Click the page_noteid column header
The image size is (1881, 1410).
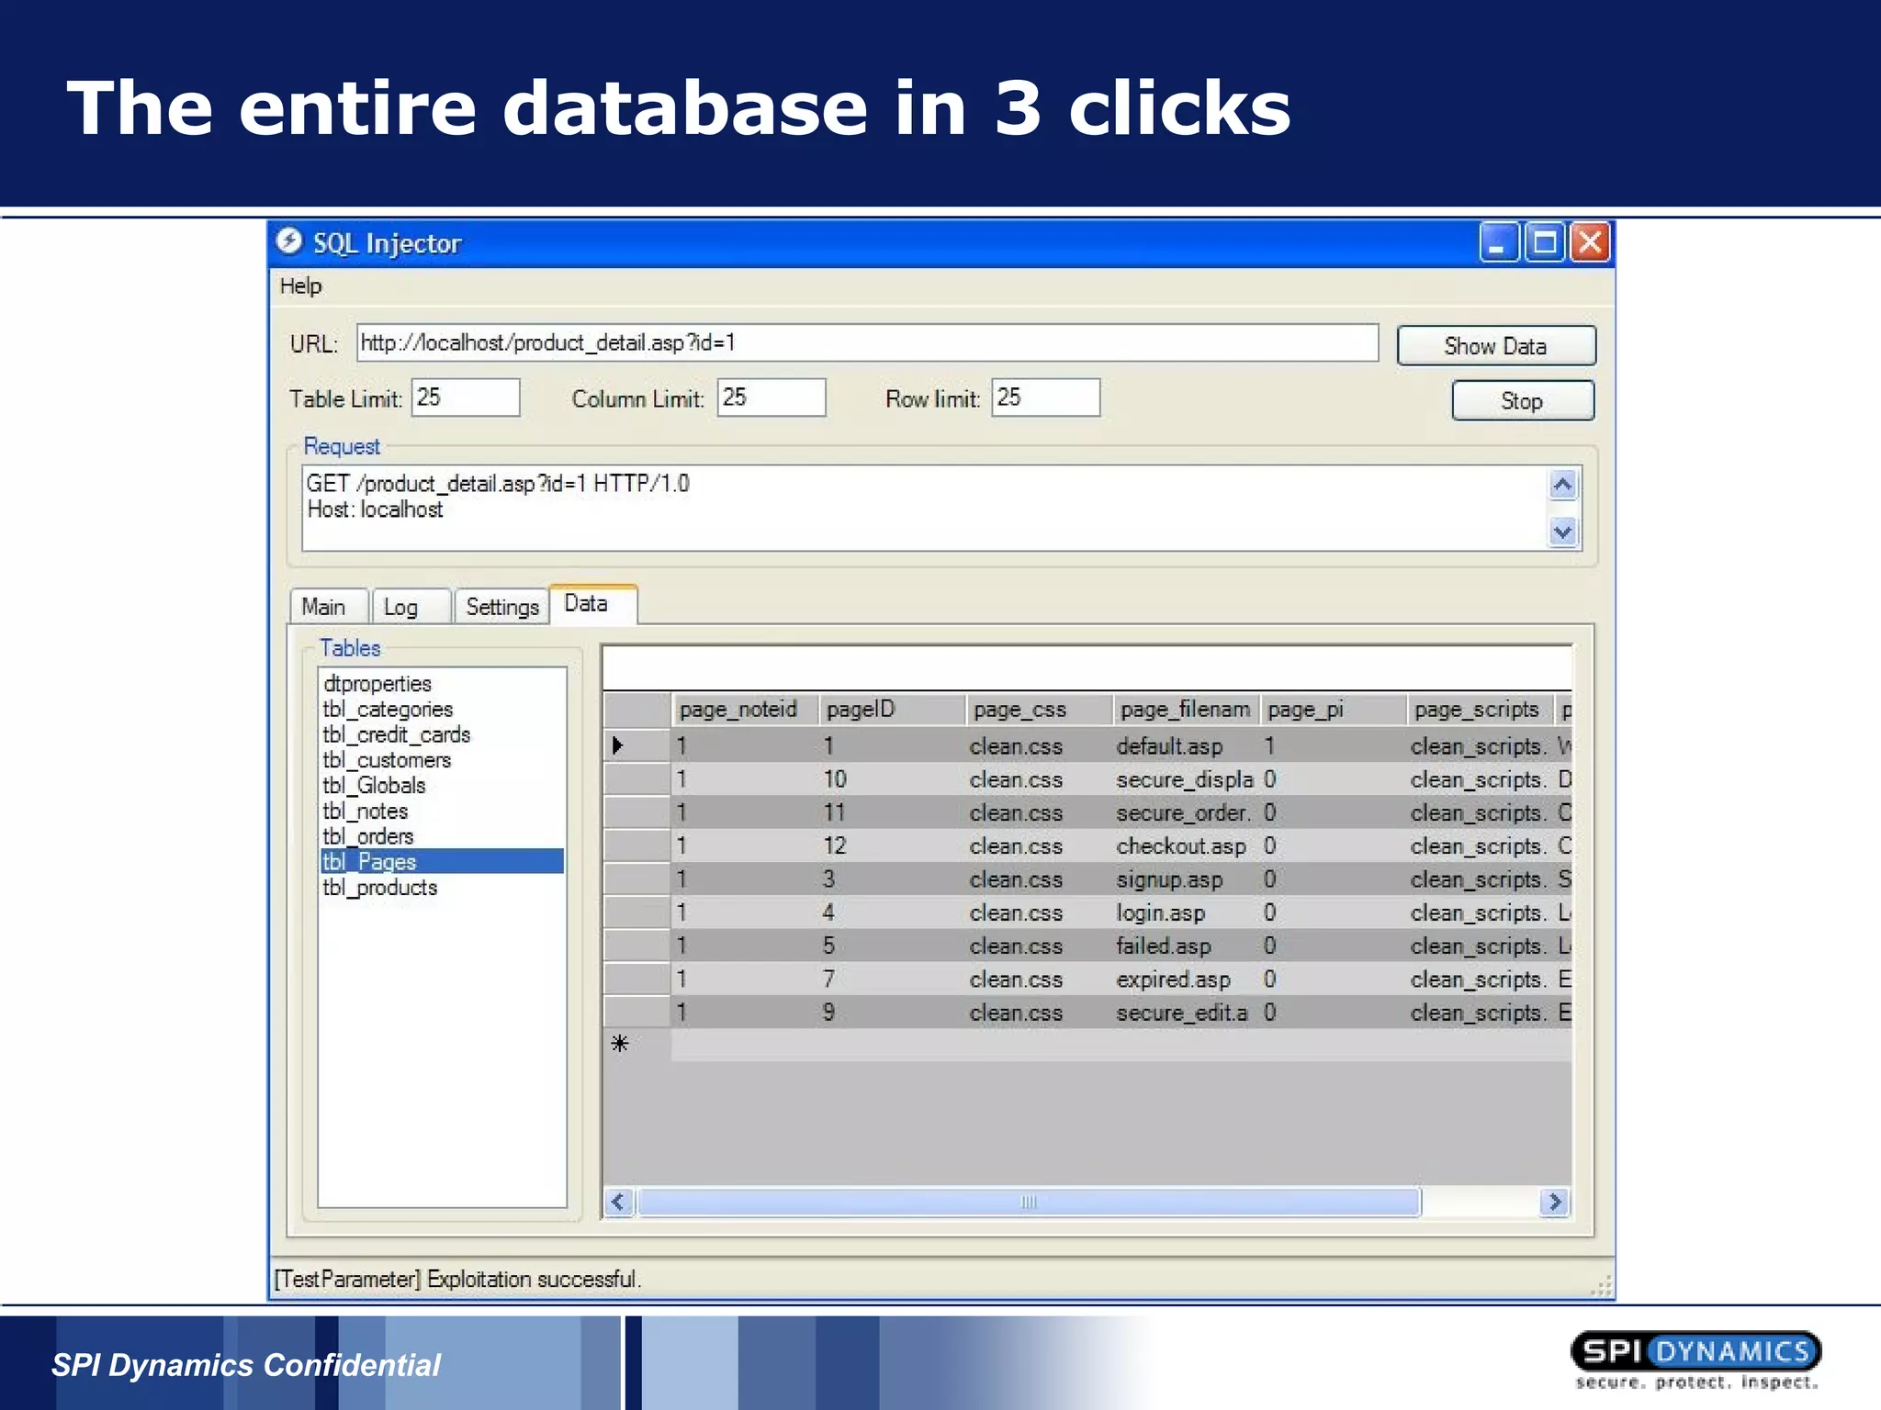click(744, 710)
